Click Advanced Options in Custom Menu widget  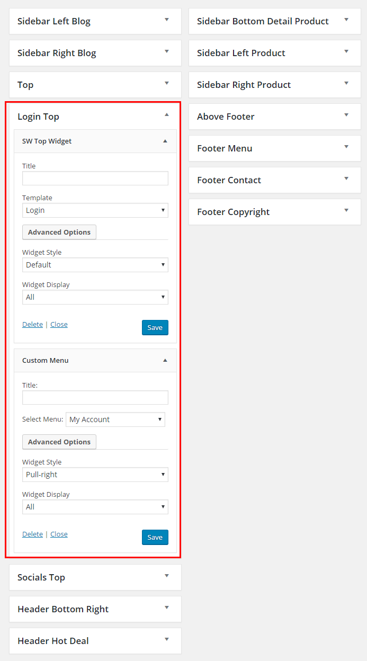tap(59, 442)
